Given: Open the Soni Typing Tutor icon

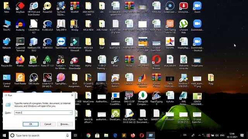Looking at the screenshot, I should coord(170,27).
